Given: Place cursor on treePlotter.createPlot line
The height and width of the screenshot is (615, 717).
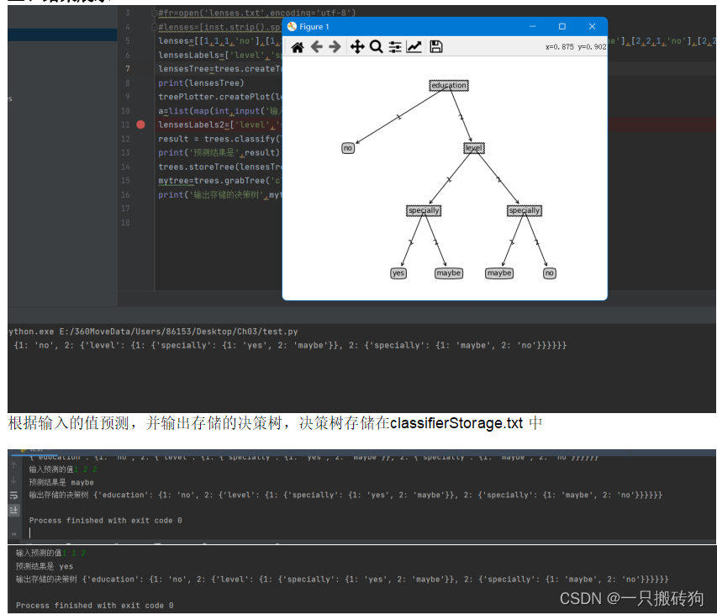Looking at the screenshot, I should [220, 97].
